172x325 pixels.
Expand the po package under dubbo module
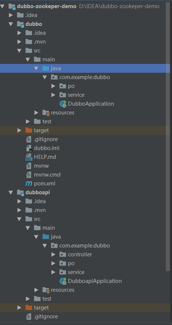53,86
